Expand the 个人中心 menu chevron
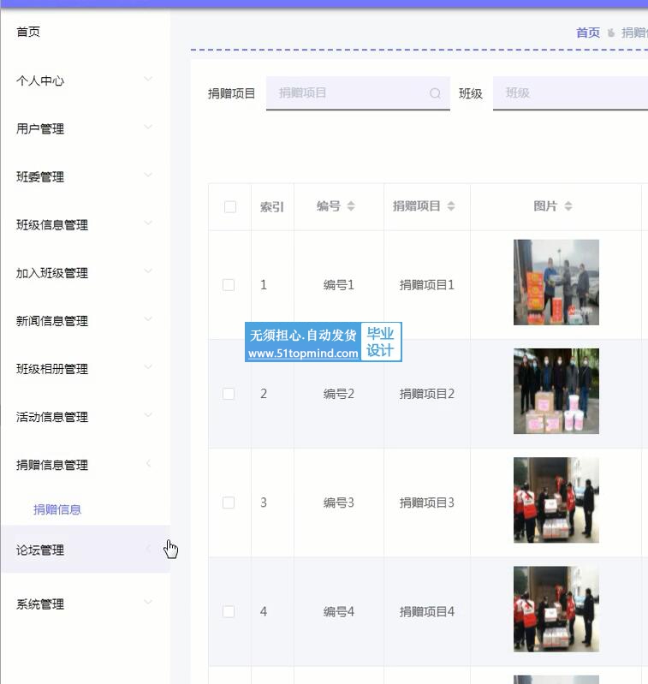 [148, 79]
